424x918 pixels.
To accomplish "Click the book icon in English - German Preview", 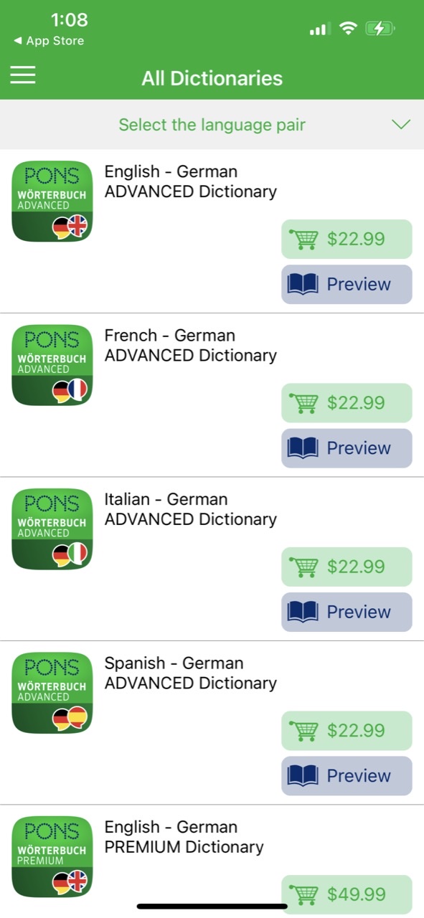I will tap(302, 284).
